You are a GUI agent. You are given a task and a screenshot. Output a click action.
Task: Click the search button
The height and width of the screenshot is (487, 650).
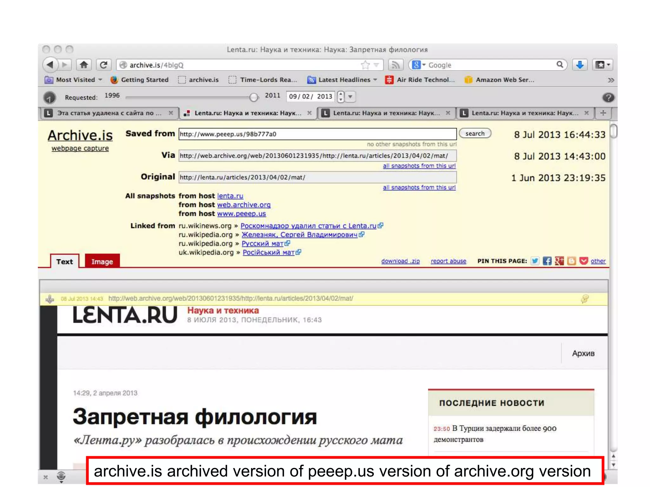(475, 133)
